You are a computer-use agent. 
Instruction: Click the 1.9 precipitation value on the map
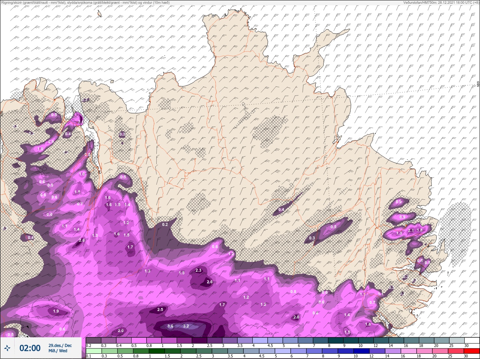[x=56, y=311]
